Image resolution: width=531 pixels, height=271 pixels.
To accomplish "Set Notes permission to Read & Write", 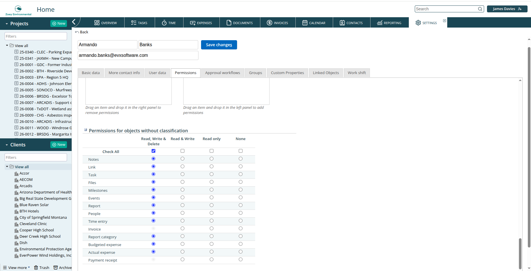I will [182, 159].
